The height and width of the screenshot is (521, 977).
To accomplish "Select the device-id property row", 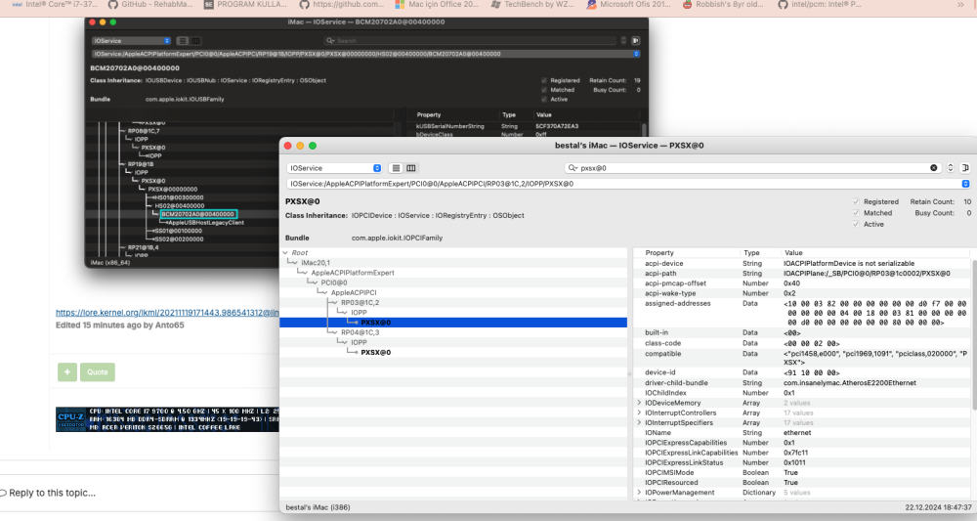I will [x=802, y=372].
